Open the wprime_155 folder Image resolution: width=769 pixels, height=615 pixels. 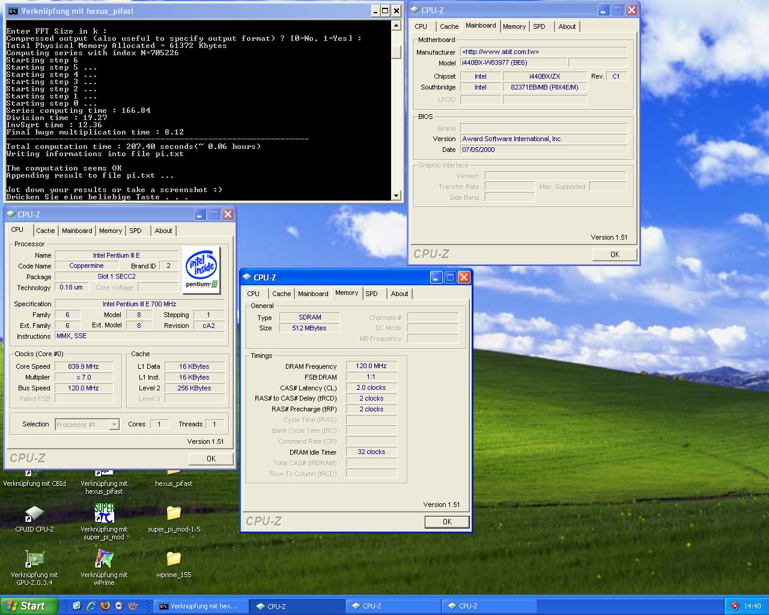tap(174, 559)
